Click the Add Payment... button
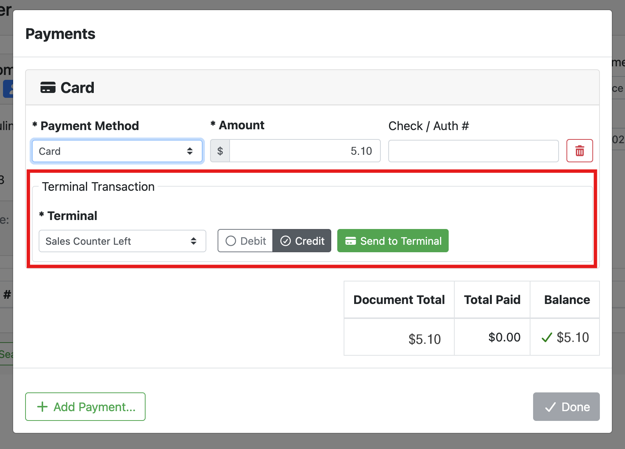Image resolution: width=625 pixels, height=449 pixels. (85, 407)
